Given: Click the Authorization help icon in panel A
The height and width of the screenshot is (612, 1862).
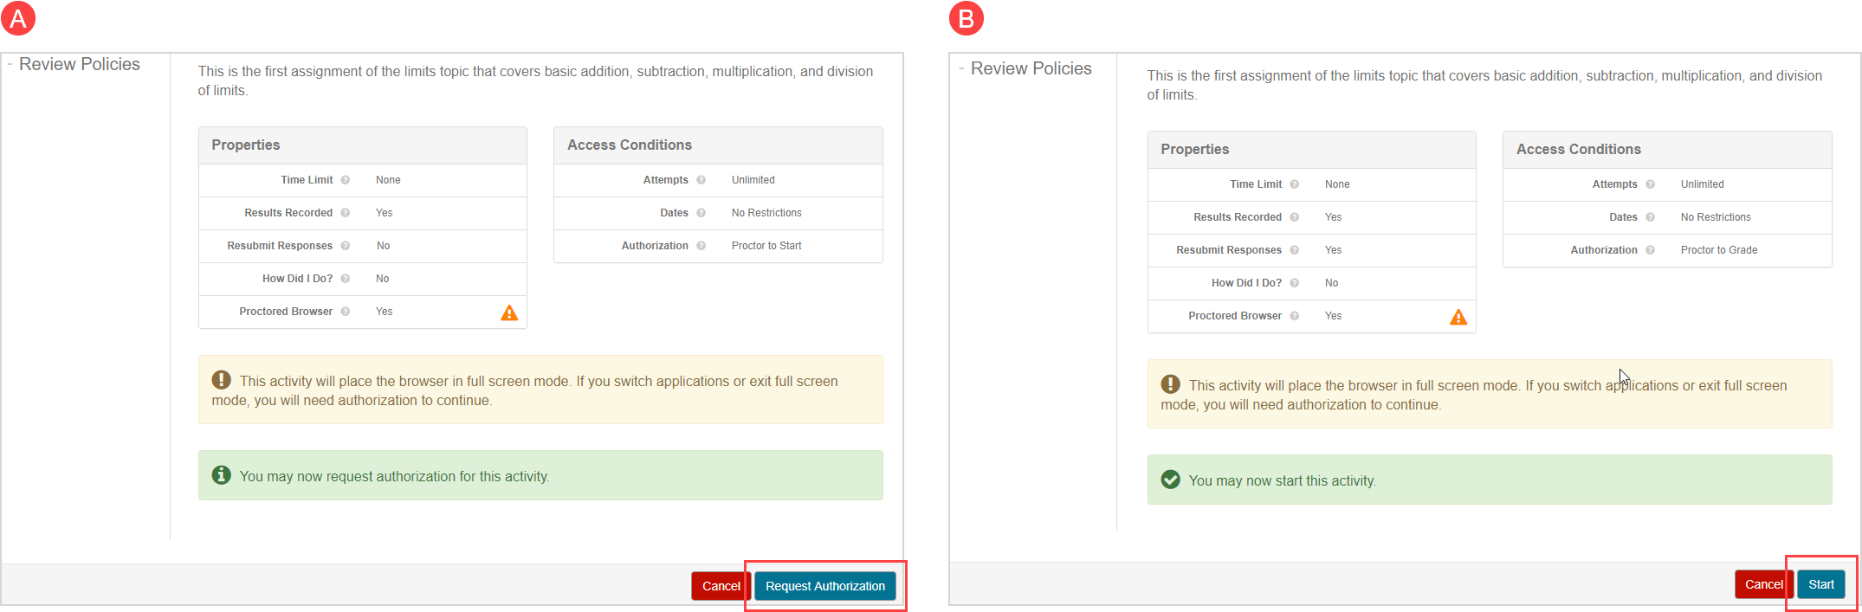Looking at the screenshot, I should click(x=701, y=246).
